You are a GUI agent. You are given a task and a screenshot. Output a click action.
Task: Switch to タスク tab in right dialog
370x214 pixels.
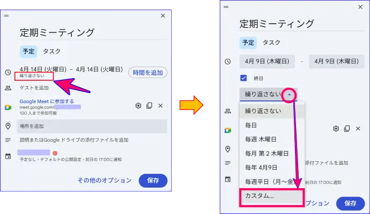pos(271,43)
